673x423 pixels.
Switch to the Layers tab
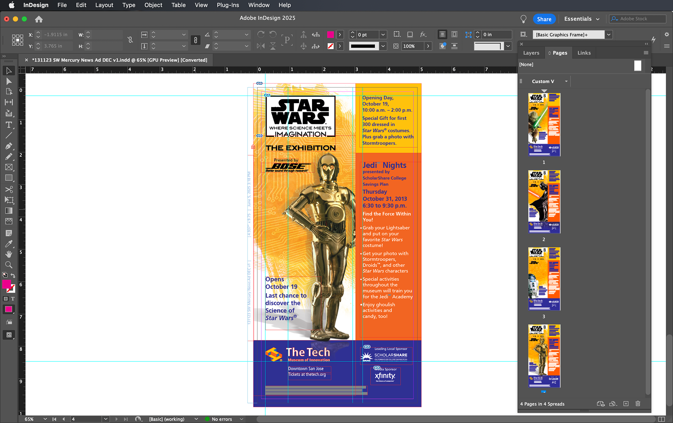pos(531,53)
